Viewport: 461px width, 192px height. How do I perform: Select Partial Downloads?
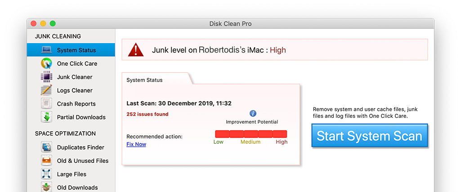click(x=71, y=117)
